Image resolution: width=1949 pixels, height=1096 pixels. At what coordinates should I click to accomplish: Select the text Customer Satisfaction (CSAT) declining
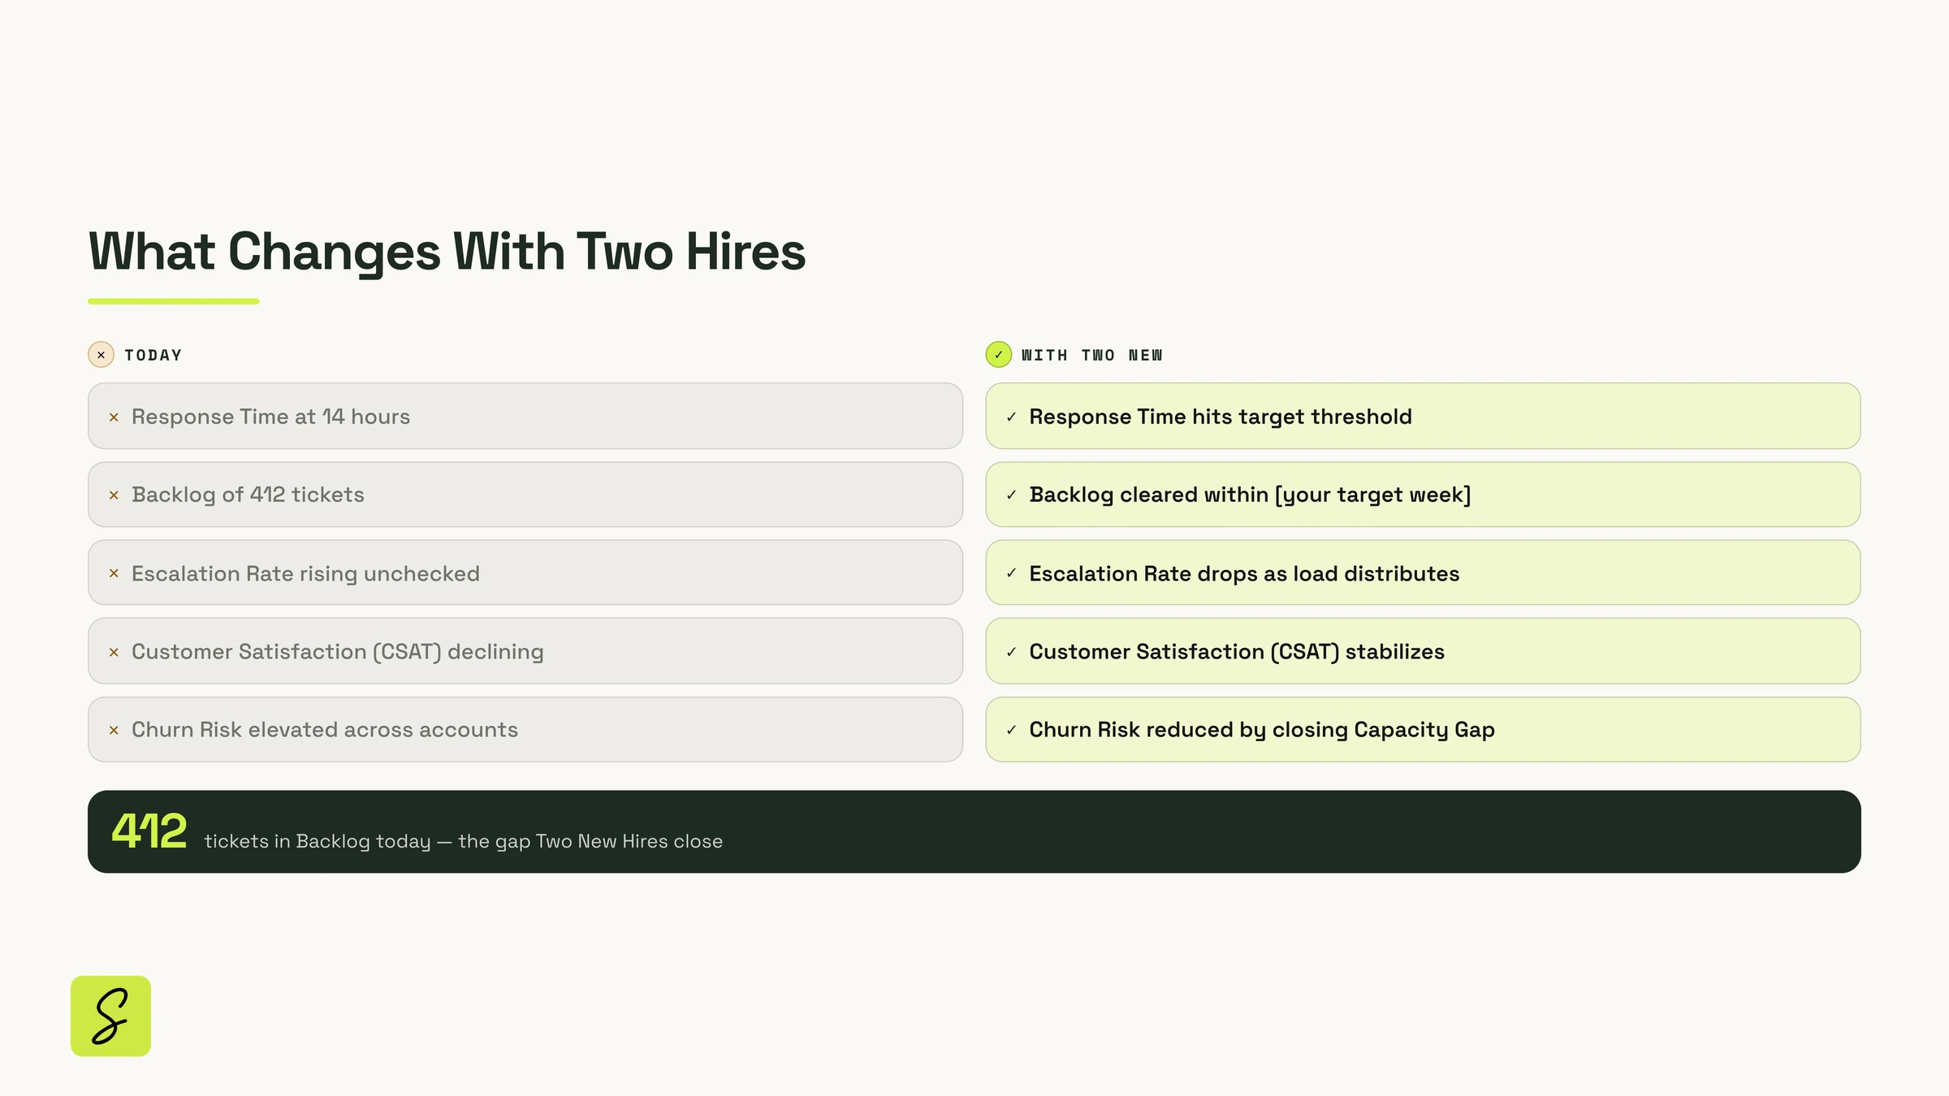(338, 651)
